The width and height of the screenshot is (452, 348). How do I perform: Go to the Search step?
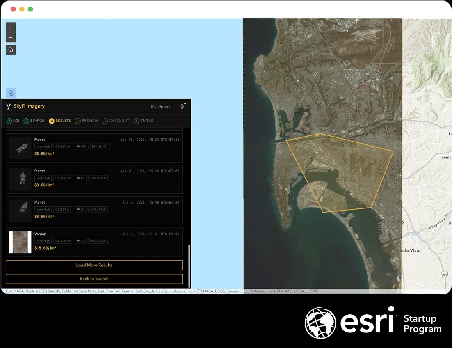tap(34, 121)
